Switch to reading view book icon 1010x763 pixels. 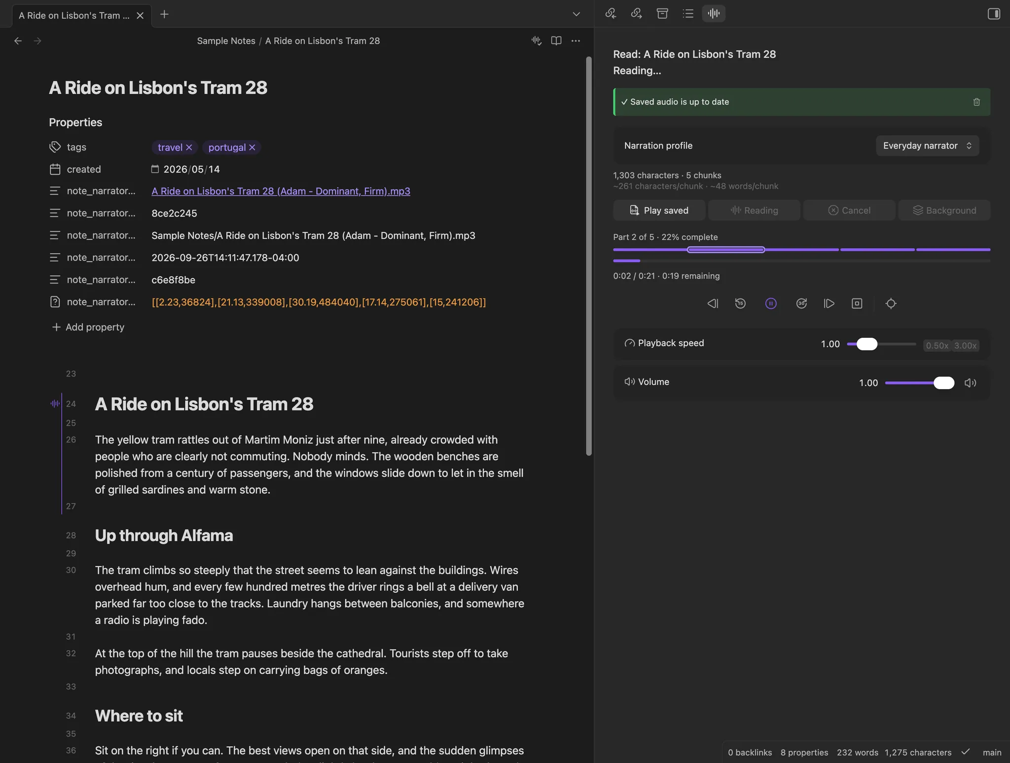(x=556, y=41)
